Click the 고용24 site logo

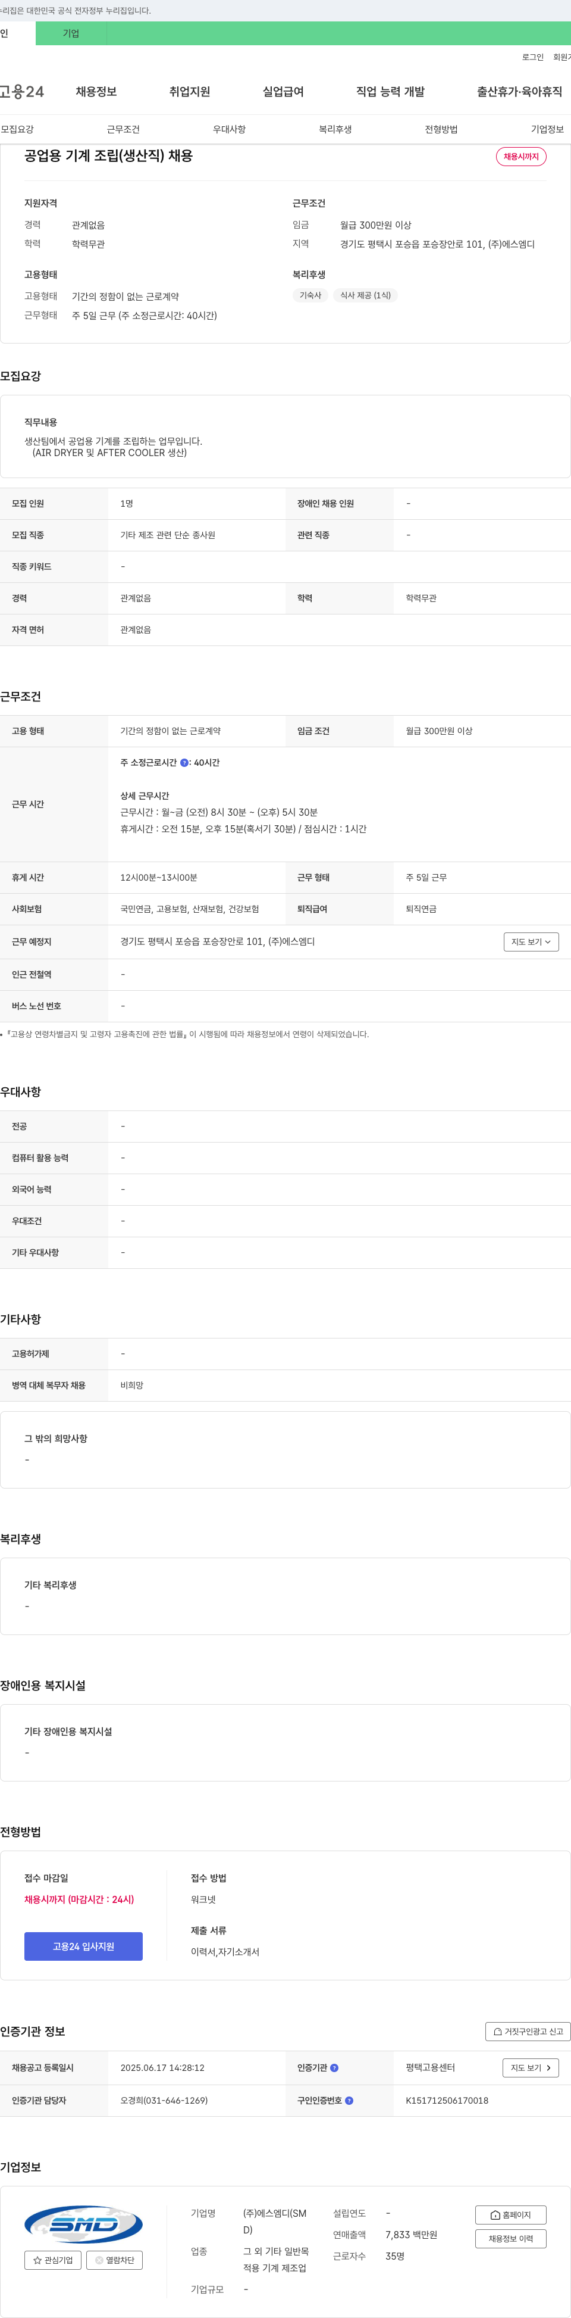(x=21, y=92)
